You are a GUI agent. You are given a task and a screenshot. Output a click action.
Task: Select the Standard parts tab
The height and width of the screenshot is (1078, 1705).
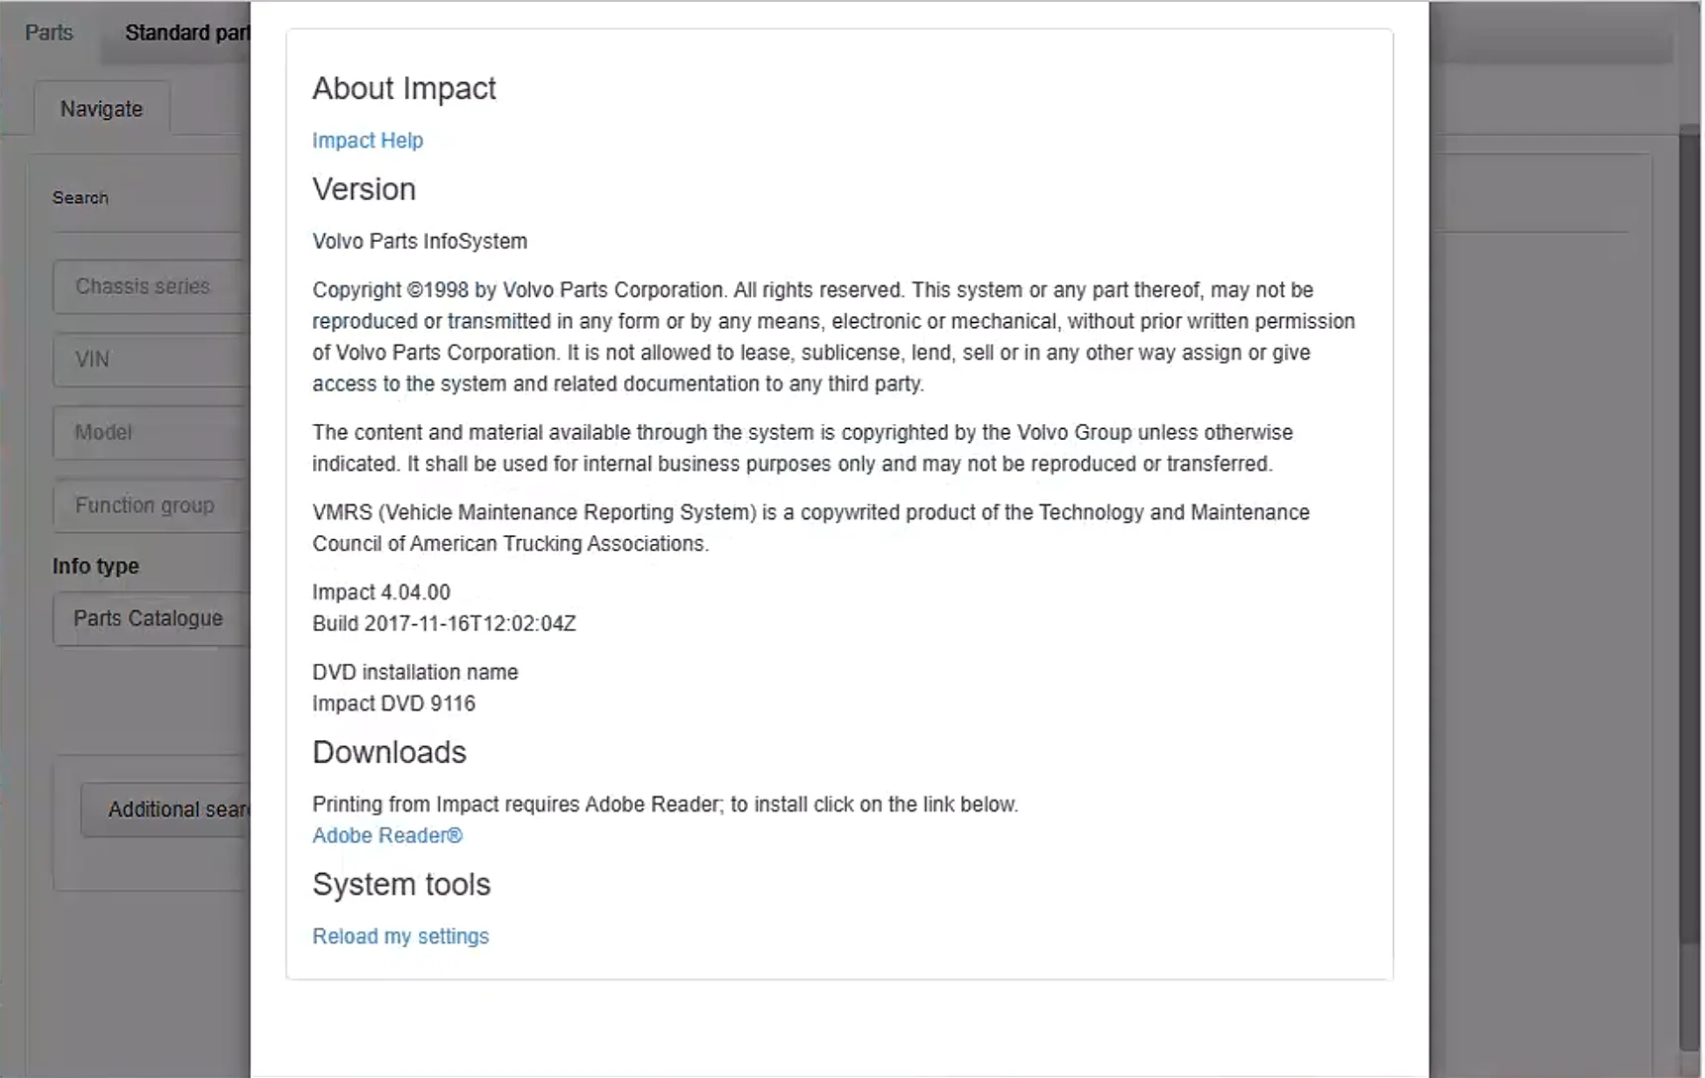coord(186,33)
